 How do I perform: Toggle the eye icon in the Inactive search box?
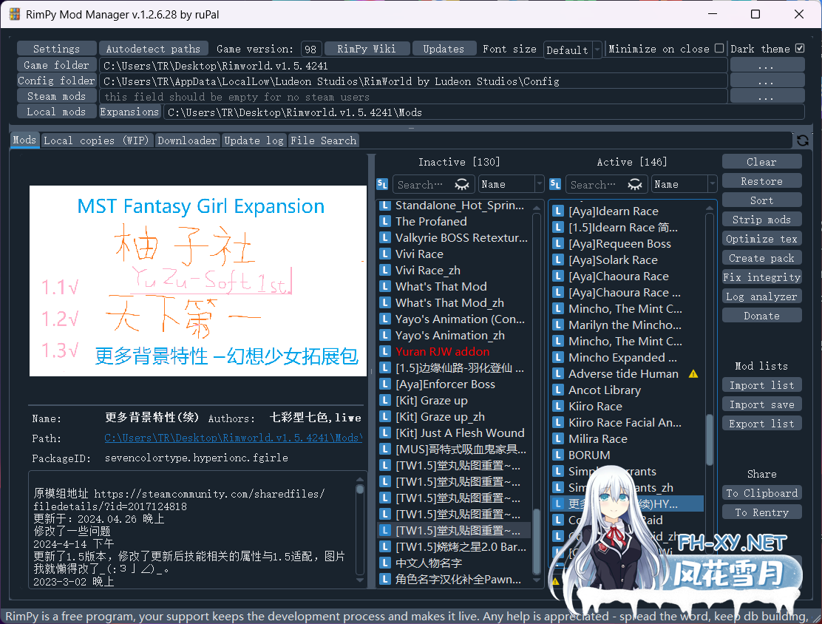point(462,184)
